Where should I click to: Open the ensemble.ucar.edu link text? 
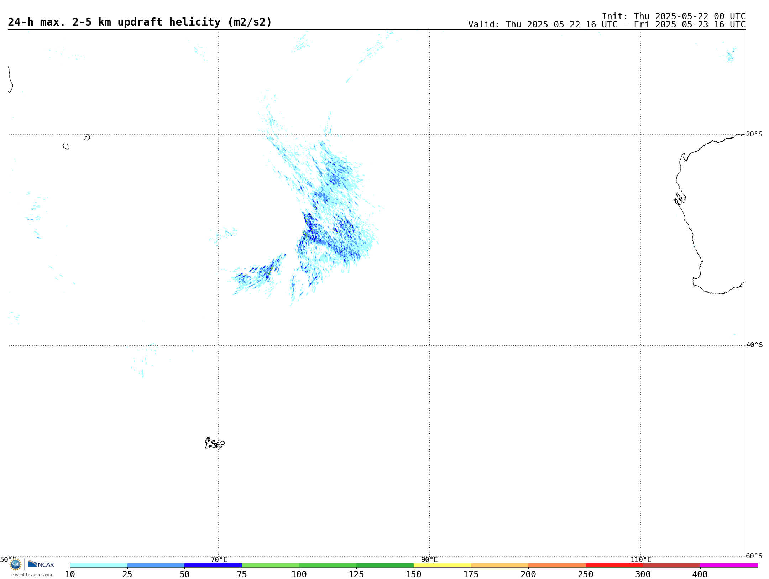32,575
